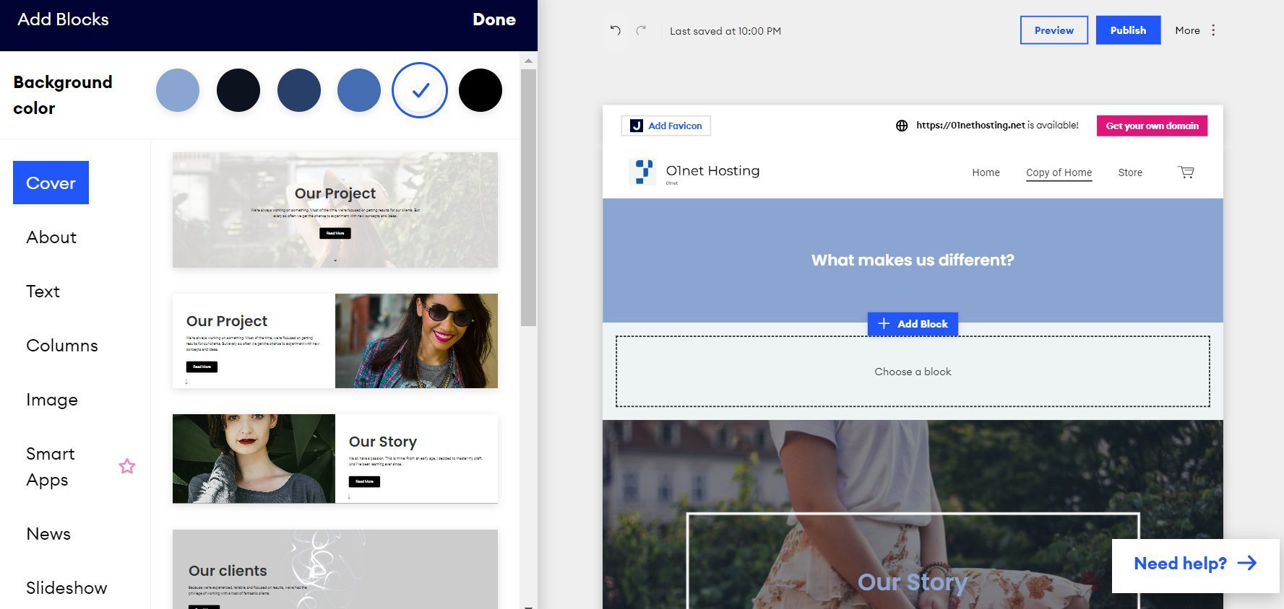Click the globe icon beside domain URL
The width and height of the screenshot is (1284, 609).
902,126
